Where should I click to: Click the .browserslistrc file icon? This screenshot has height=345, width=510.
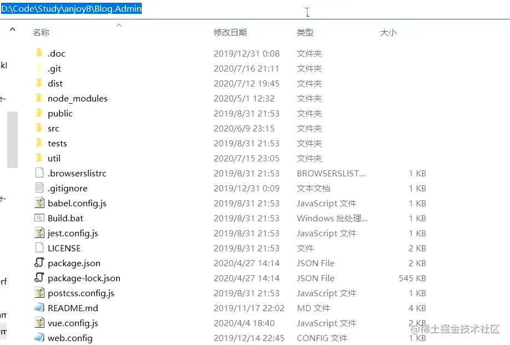tap(39, 172)
